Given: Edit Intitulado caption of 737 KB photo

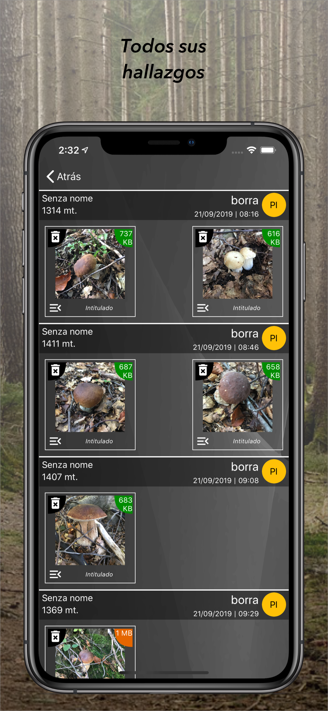Looking at the screenshot, I should [x=99, y=308].
